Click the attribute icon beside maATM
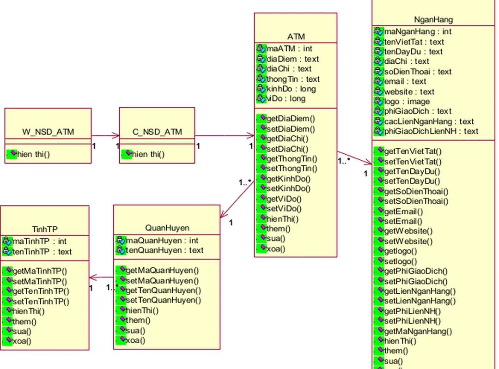The image size is (499, 369). pos(261,48)
